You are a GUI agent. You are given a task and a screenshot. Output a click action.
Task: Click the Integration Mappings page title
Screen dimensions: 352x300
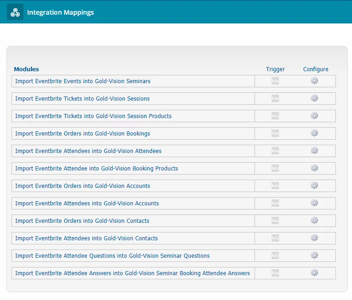(60, 12)
